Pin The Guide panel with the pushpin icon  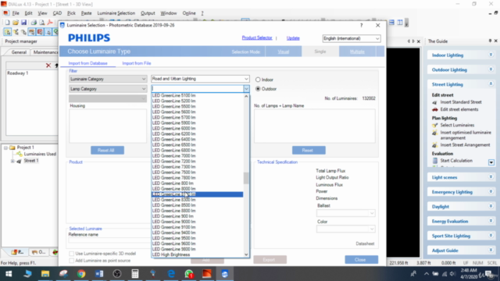click(490, 41)
